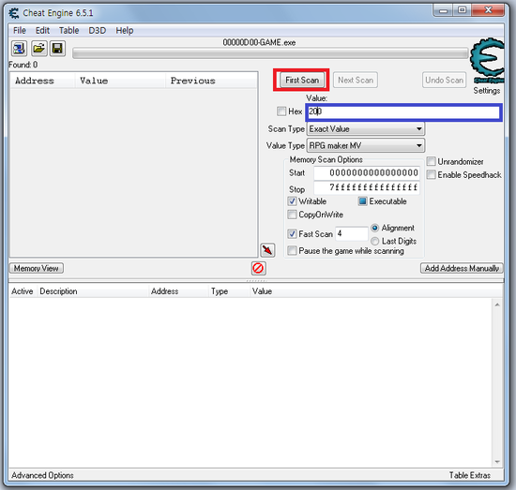Image resolution: width=516 pixels, height=490 pixels.
Task: Click the Stop address field
Action: coord(367,187)
